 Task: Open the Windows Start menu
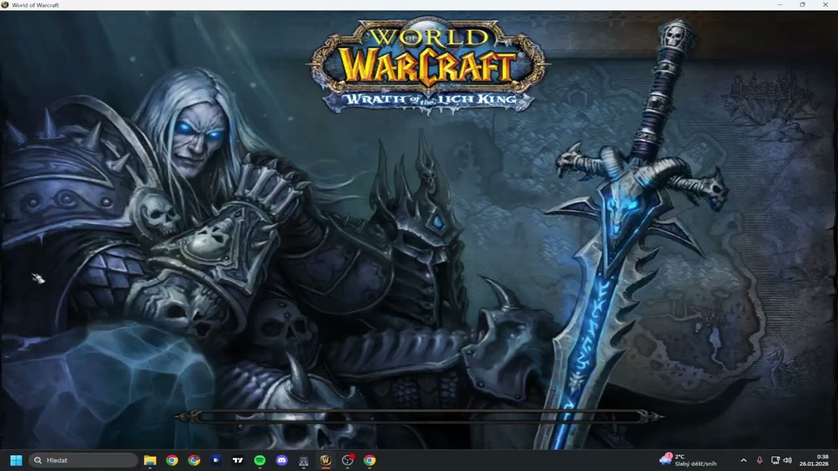tap(16, 460)
